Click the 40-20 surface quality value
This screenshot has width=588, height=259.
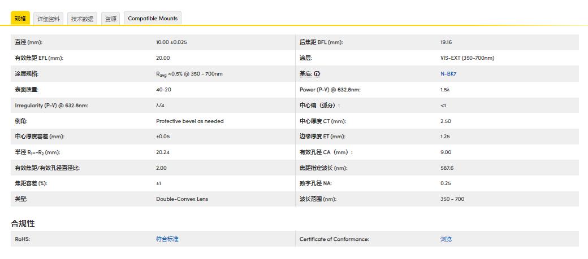[163, 90]
